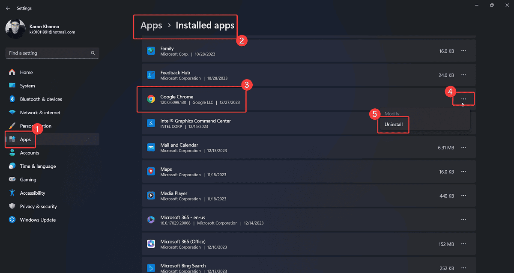
Task: Click the Intel Graphics Command Center icon
Action: (x=151, y=123)
